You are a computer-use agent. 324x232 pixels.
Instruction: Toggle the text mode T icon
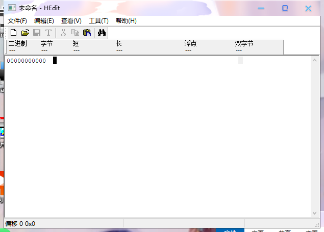tap(48, 33)
